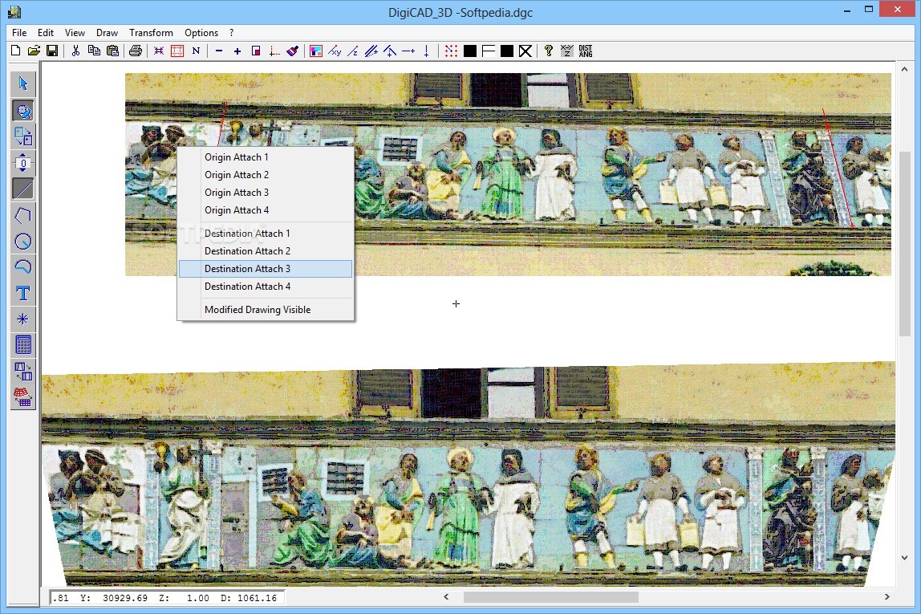This screenshot has height=614, width=921.
Task: Click the paintbrush toolbar icon
Action: [x=293, y=51]
